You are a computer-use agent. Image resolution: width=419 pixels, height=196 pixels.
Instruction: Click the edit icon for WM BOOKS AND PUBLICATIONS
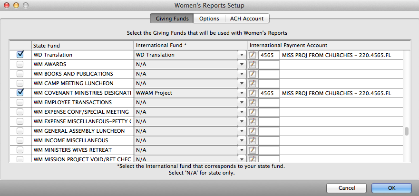[253, 74]
